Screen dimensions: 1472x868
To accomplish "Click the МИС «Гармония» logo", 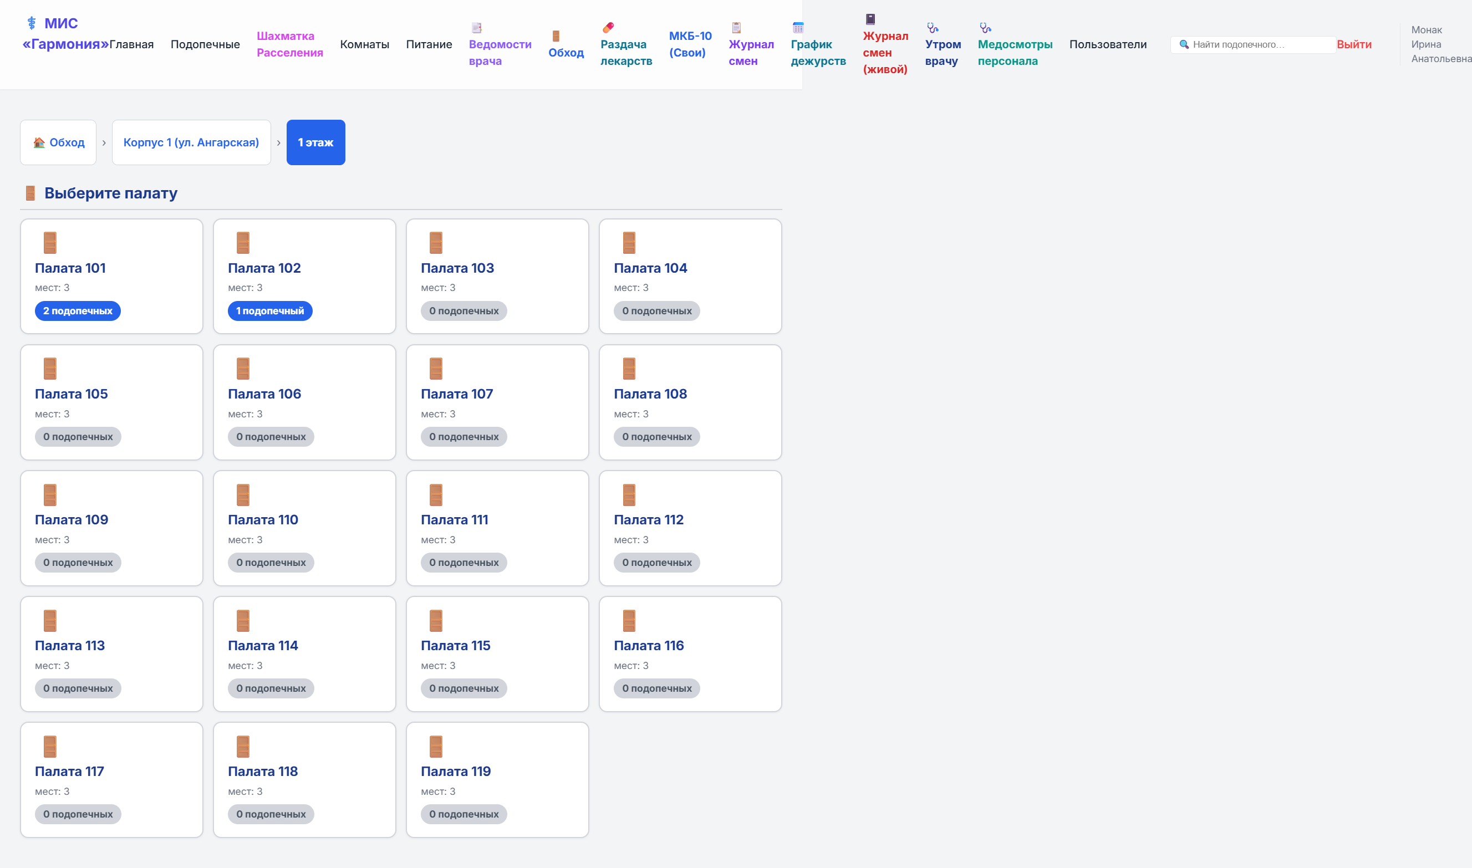I will (x=65, y=33).
